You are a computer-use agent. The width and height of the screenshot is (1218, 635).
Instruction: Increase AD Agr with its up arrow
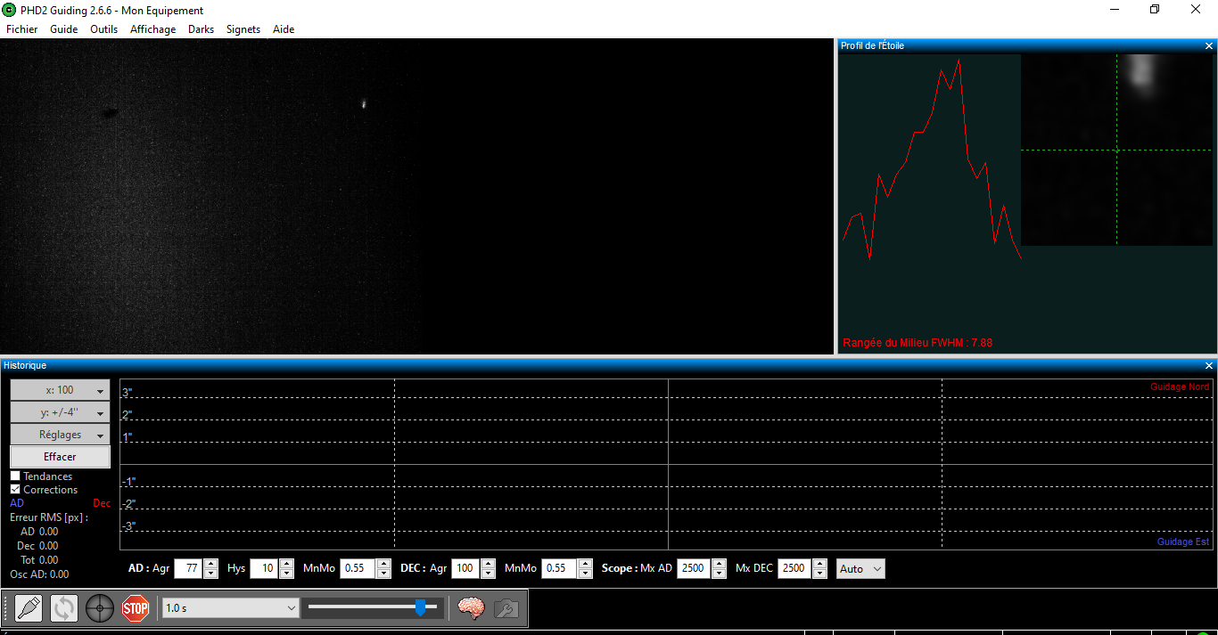[210, 564]
